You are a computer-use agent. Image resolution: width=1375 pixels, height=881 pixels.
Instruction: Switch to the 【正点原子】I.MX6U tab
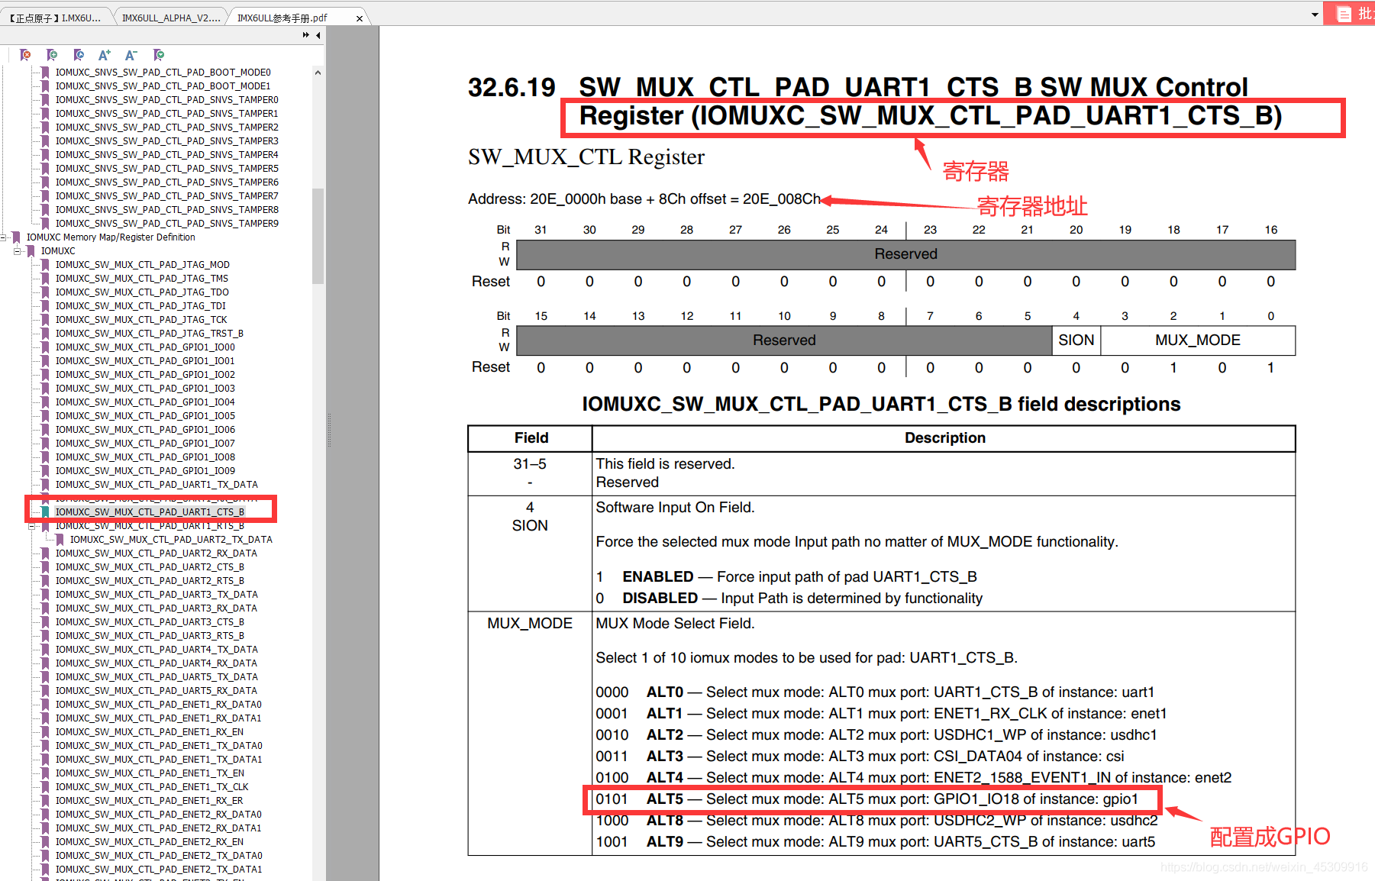click(x=55, y=18)
